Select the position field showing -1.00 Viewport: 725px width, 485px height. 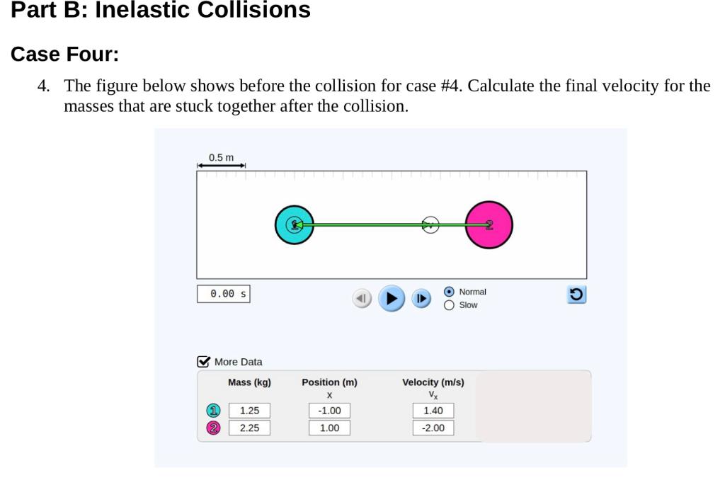[329, 410]
